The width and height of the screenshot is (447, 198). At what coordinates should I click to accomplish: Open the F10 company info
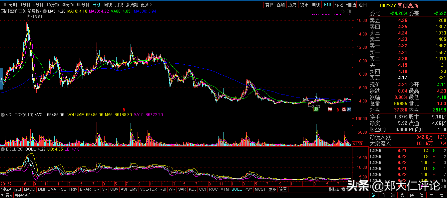click(327, 5)
